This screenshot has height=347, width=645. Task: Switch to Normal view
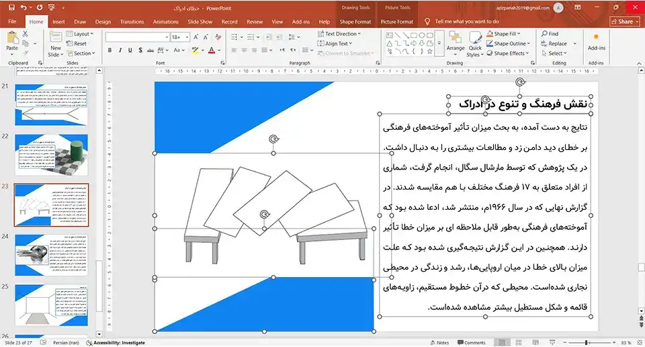502,342
